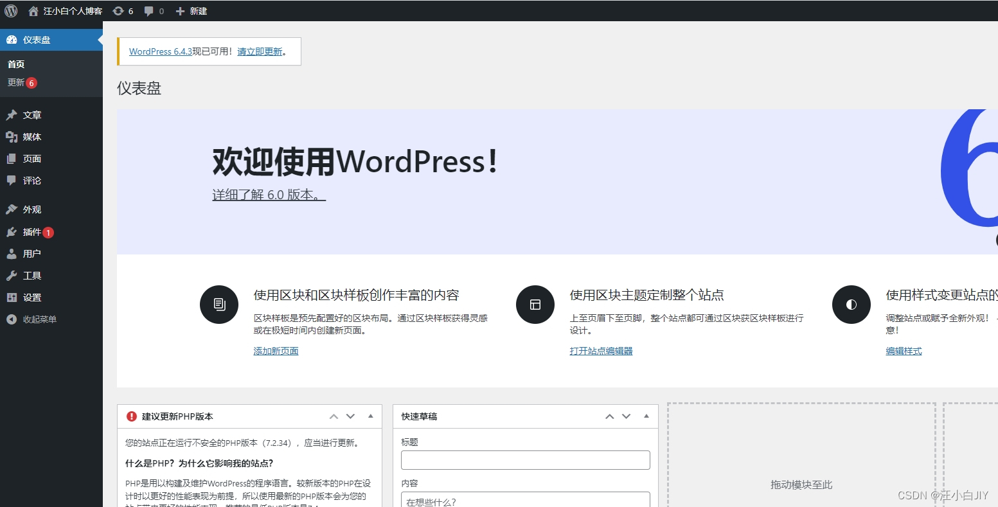This screenshot has width=998, height=507.
Task: Move 建议更新PHP版本 widget up
Action: pyautogui.click(x=334, y=416)
